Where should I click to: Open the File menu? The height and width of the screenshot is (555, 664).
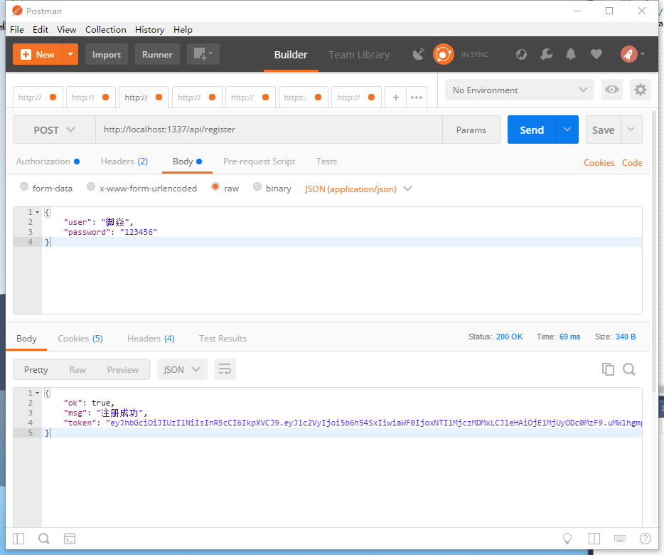[x=17, y=30]
